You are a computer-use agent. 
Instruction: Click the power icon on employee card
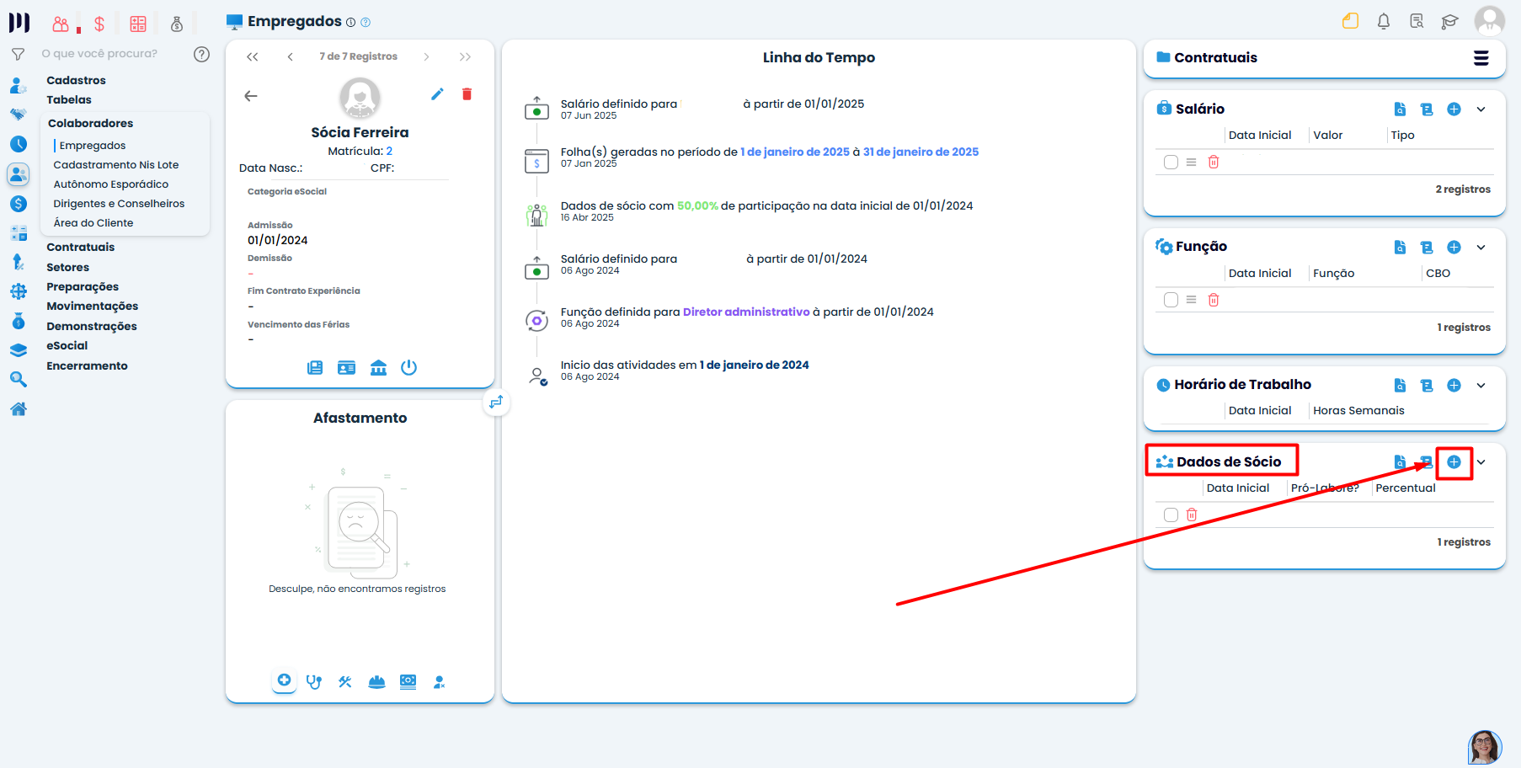point(408,367)
